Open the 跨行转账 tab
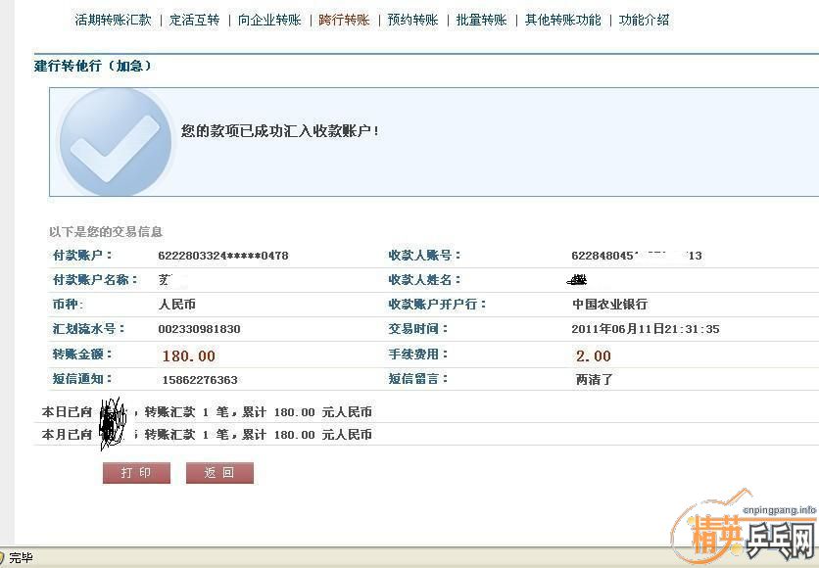The height and width of the screenshot is (568, 819). [344, 20]
